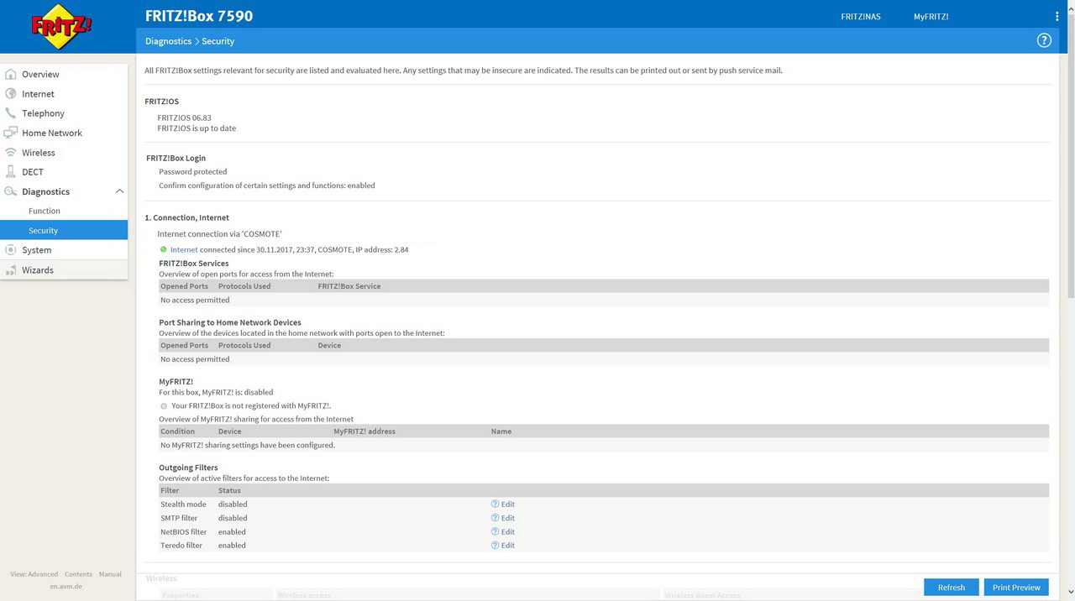Click 'No MyFRITZ! sharing settings have been configured.'
The height and width of the screenshot is (601, 1075).
pos(248,445)
